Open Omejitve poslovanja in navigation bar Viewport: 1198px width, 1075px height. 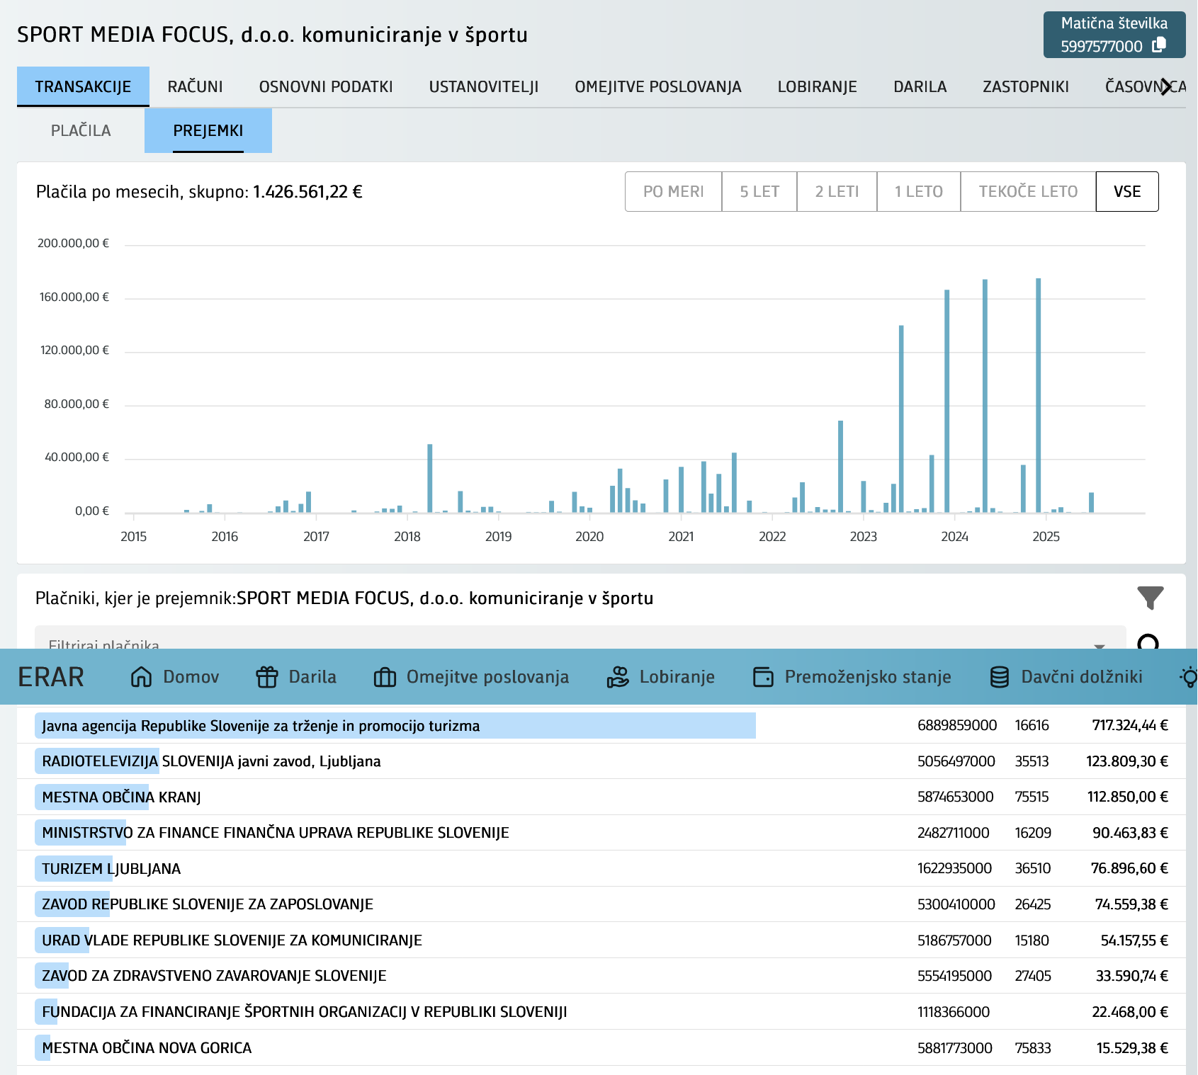click(x=471, y=677)
